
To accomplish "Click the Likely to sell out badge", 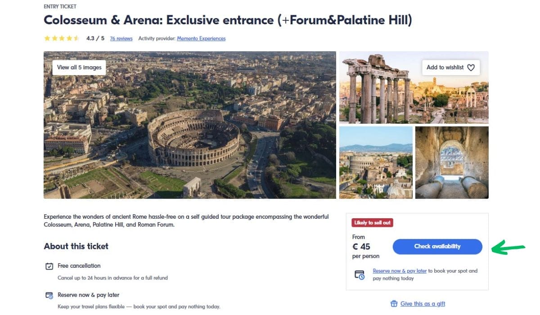I will pos(373,223).
